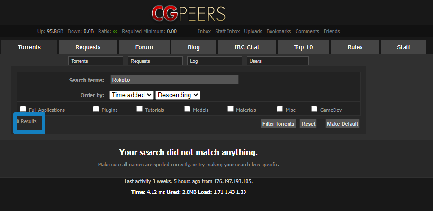Click the Torrents quick search box

pos(96,61)
